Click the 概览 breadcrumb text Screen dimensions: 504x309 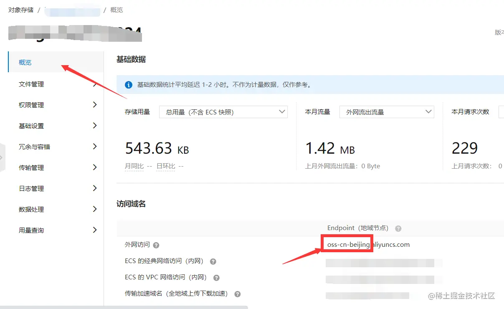point(117,10)
